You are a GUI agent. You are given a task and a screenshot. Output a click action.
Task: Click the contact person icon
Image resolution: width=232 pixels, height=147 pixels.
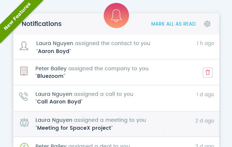click(x=24, y=46)
